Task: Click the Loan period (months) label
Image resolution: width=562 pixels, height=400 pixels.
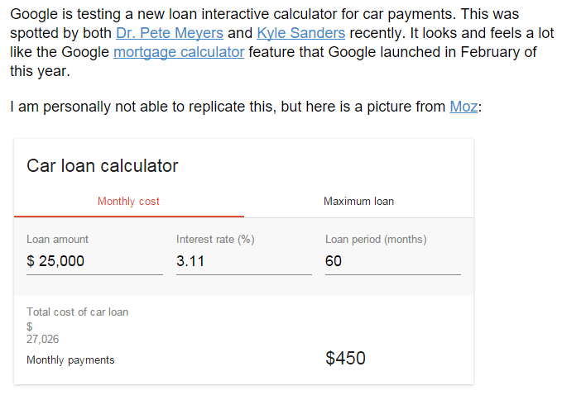Action: (x=376, y=240)
